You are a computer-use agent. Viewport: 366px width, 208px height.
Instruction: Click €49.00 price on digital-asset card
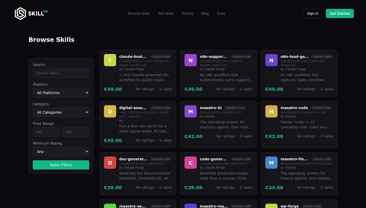pos(113,140)
